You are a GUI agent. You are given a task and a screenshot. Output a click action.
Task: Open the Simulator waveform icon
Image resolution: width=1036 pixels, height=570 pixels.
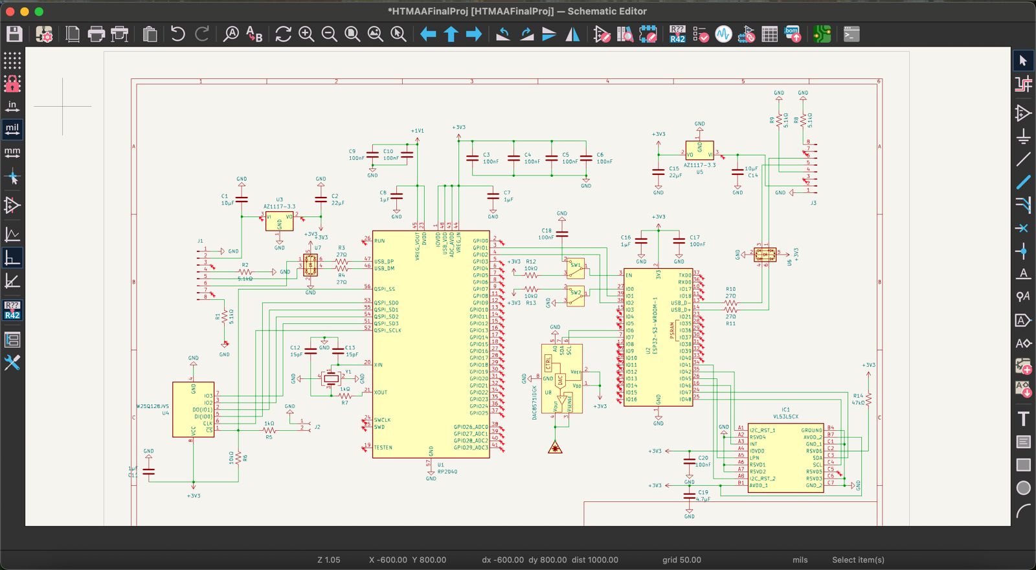click(x=723, y=34)
